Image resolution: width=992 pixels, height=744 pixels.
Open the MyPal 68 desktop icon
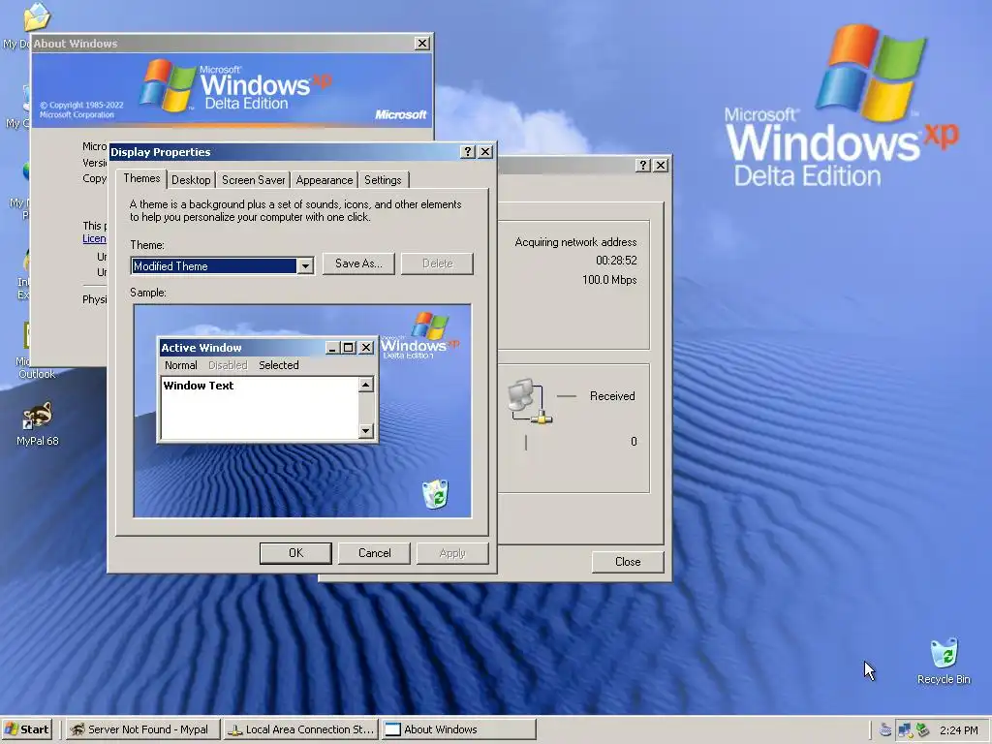38,423
